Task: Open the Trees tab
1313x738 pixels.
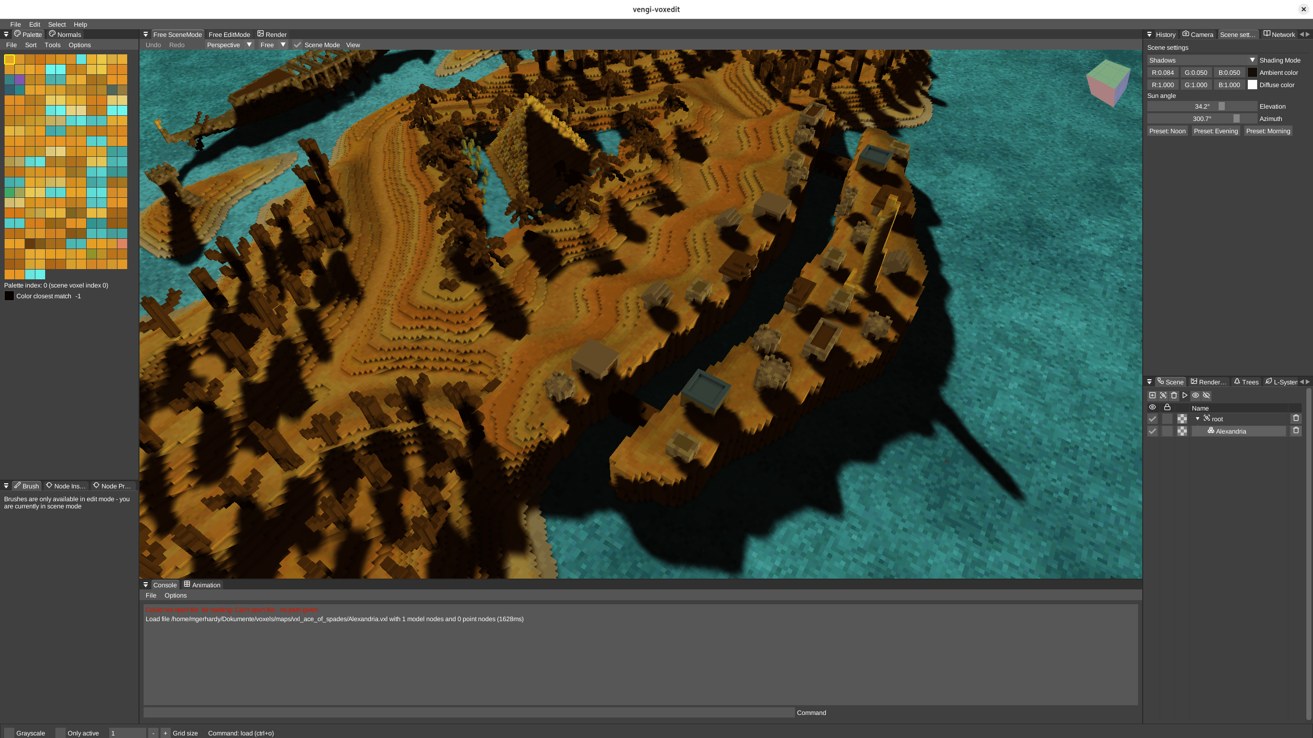Action: pos(1246,382)
